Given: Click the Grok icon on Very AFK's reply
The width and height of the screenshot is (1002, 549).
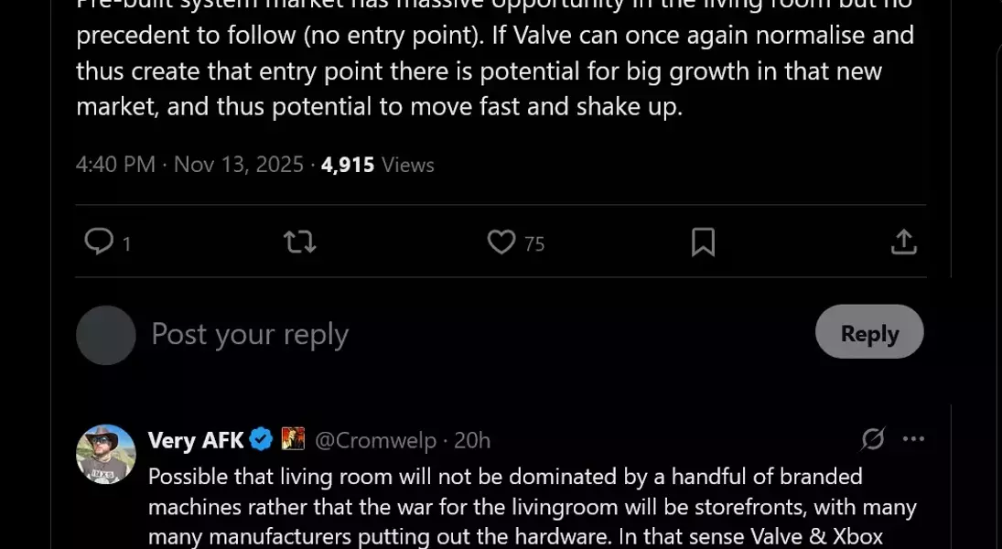Looking at the screenshot, I should [873, 439].
